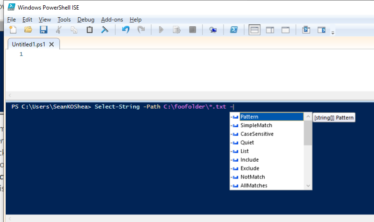Undo the last action
374x222 pixels.
[126, 30]
